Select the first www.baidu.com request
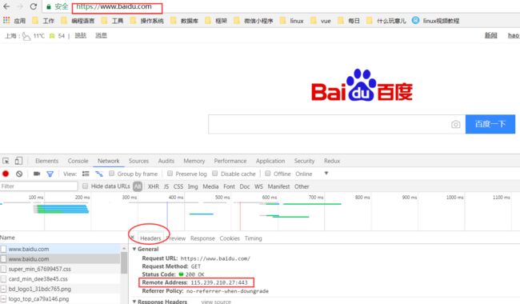The width and height of the screenshot is (520, 304). tap(60, 249)
